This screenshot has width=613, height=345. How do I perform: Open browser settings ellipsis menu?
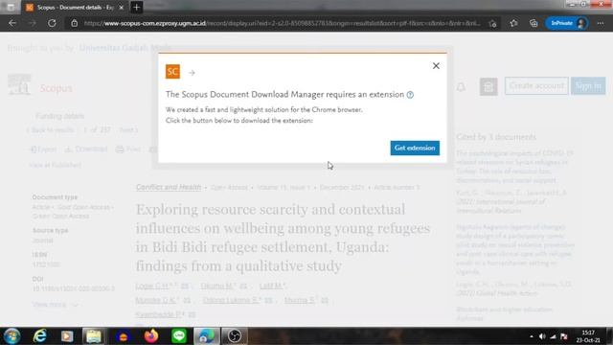pyautogui.click(x=601, y=23)
